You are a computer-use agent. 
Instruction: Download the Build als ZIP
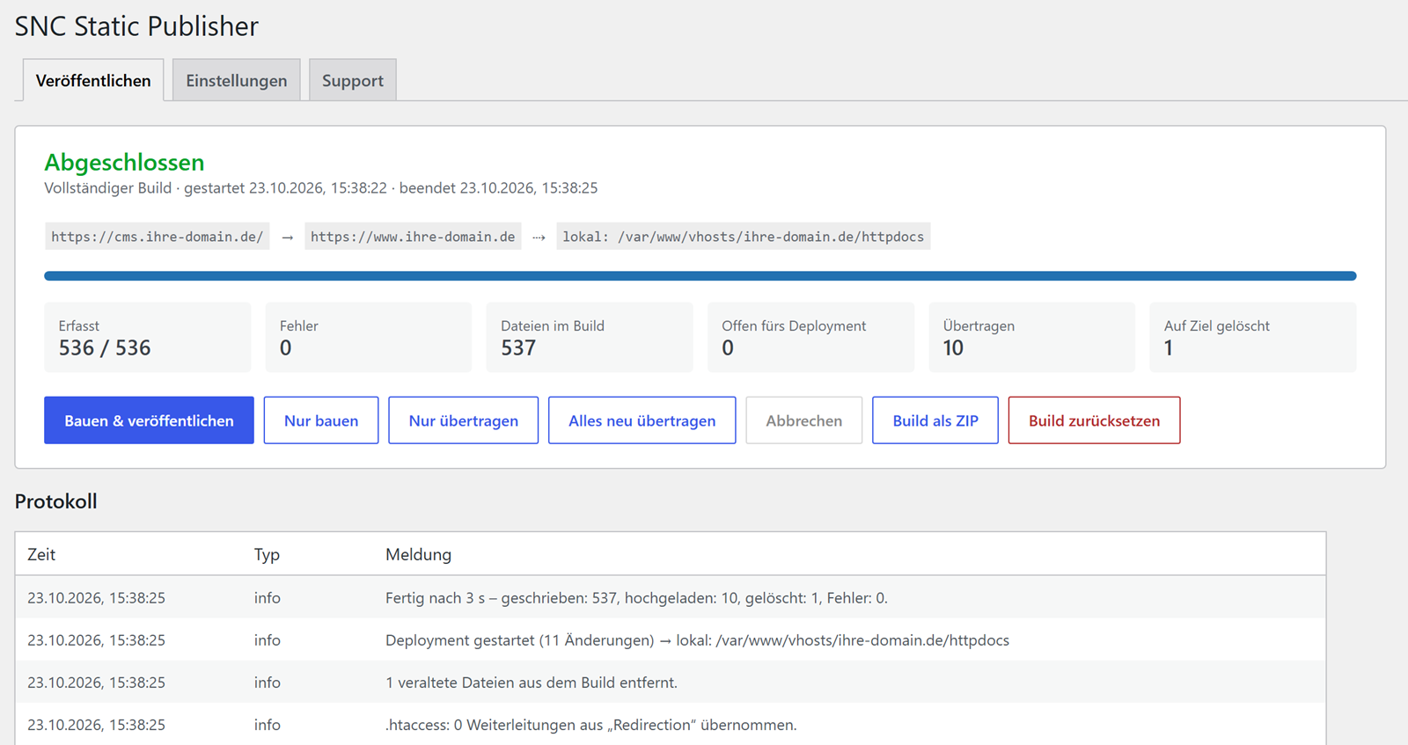coord(935,420)
